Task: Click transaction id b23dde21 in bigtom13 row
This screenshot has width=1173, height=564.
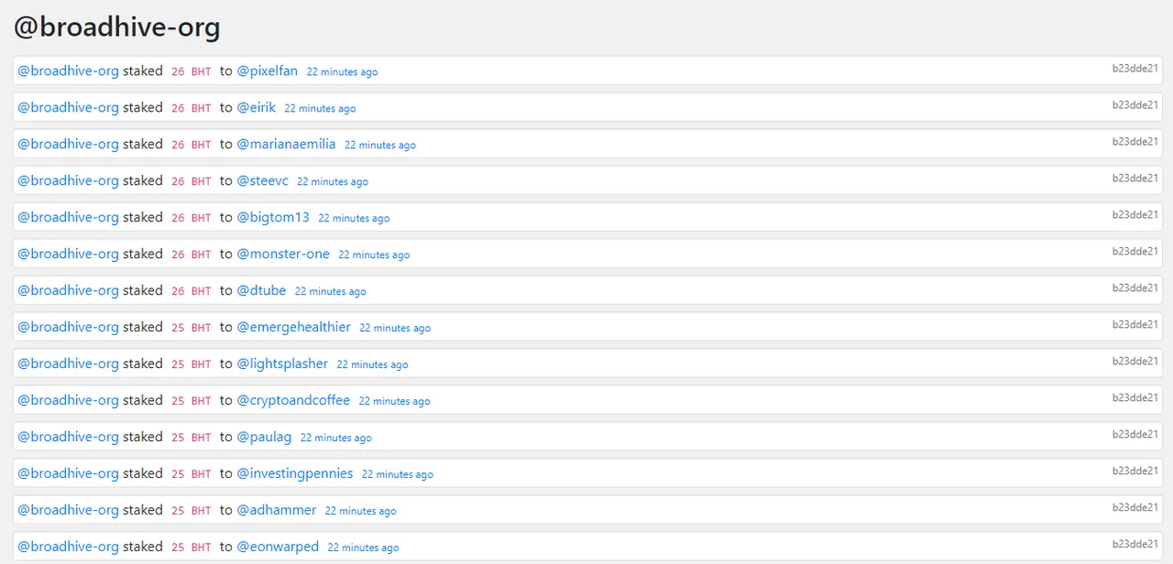Action: [1135, 214]
